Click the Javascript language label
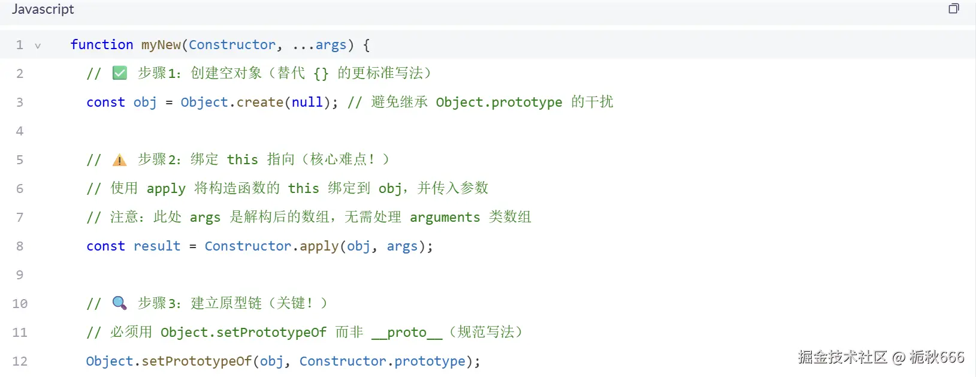 tap(43, 9)
